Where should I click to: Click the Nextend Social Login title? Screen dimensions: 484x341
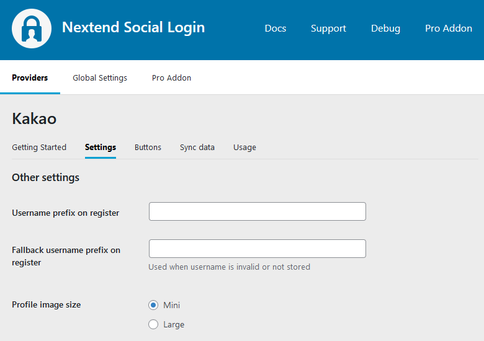click(x=133, y=28)
